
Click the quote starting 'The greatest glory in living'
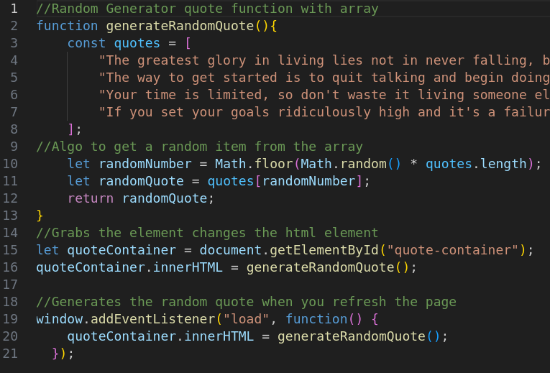click(x=324, y=60)
